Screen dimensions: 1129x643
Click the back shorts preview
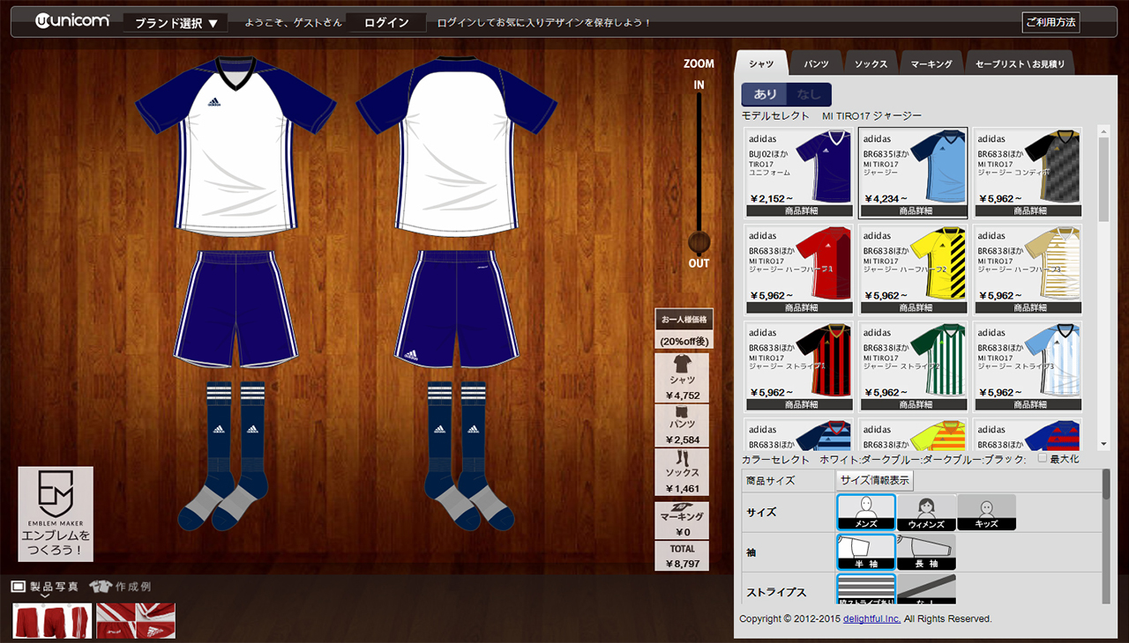coord(456,309)
